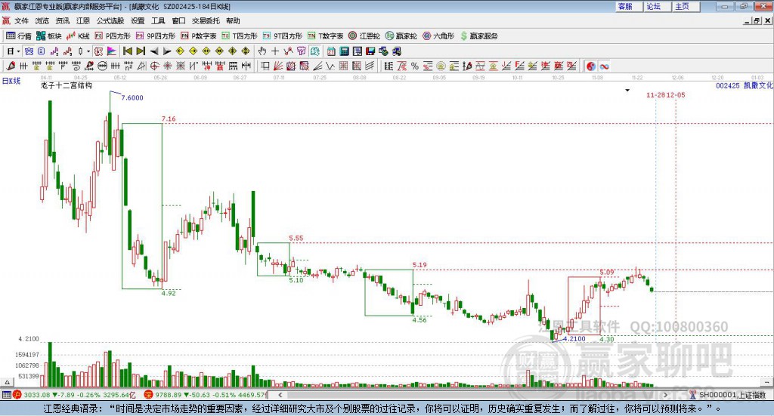Screen dimensions: 774x416
Task: Open the 江恩 menu
Action: tap(83, 20)
